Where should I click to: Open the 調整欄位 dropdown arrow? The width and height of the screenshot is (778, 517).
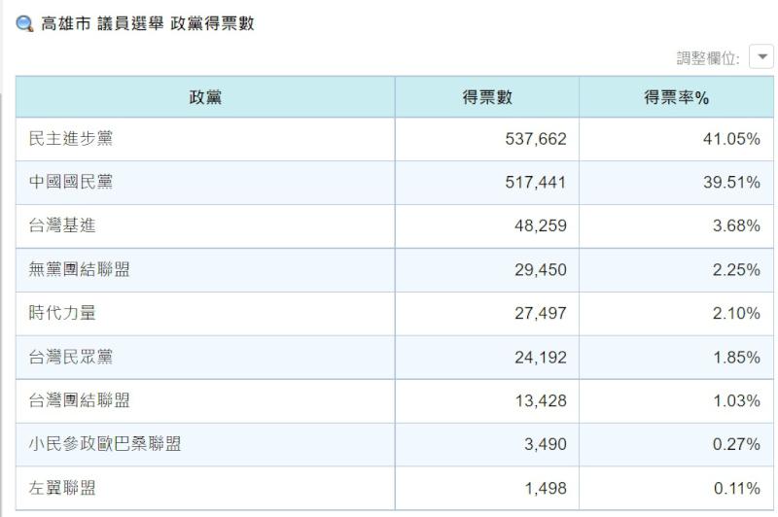tap(761, 57)
